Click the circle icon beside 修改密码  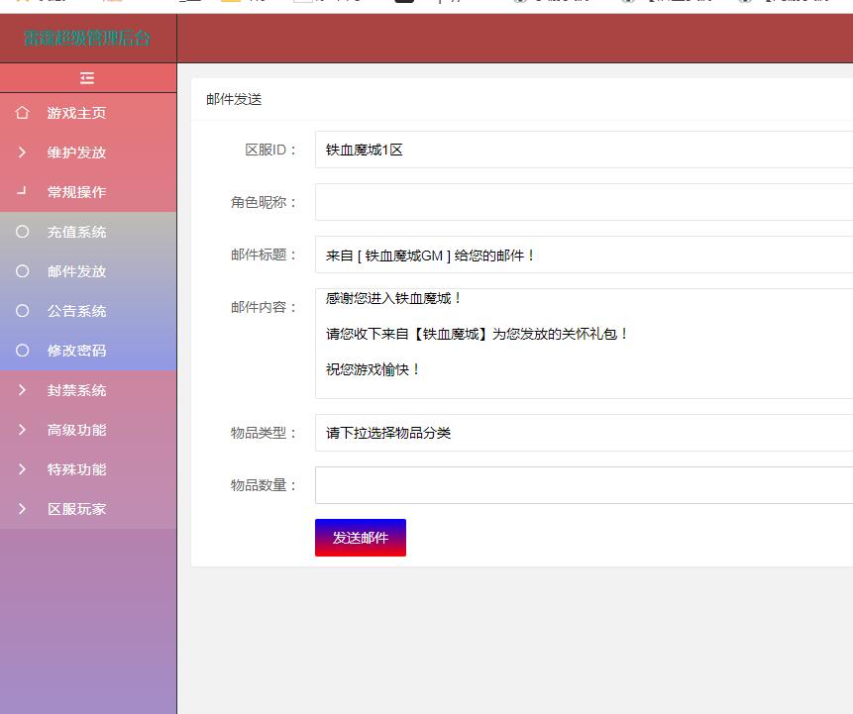click(x=23, y=351)
